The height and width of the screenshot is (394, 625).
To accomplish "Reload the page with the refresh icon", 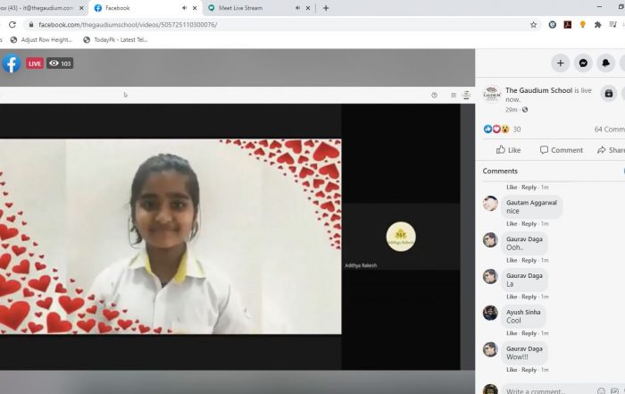I will [x=12, y=25].
